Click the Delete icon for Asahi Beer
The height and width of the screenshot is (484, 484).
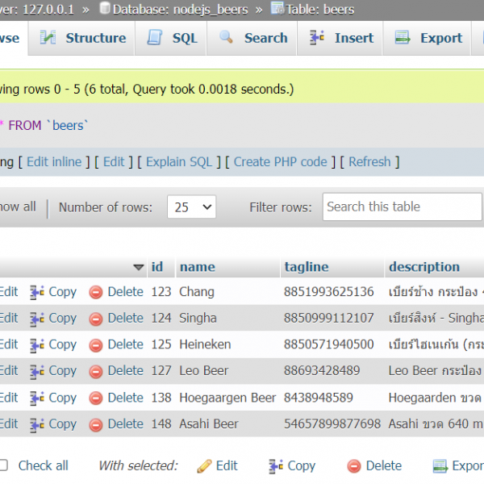coord(96,424)
